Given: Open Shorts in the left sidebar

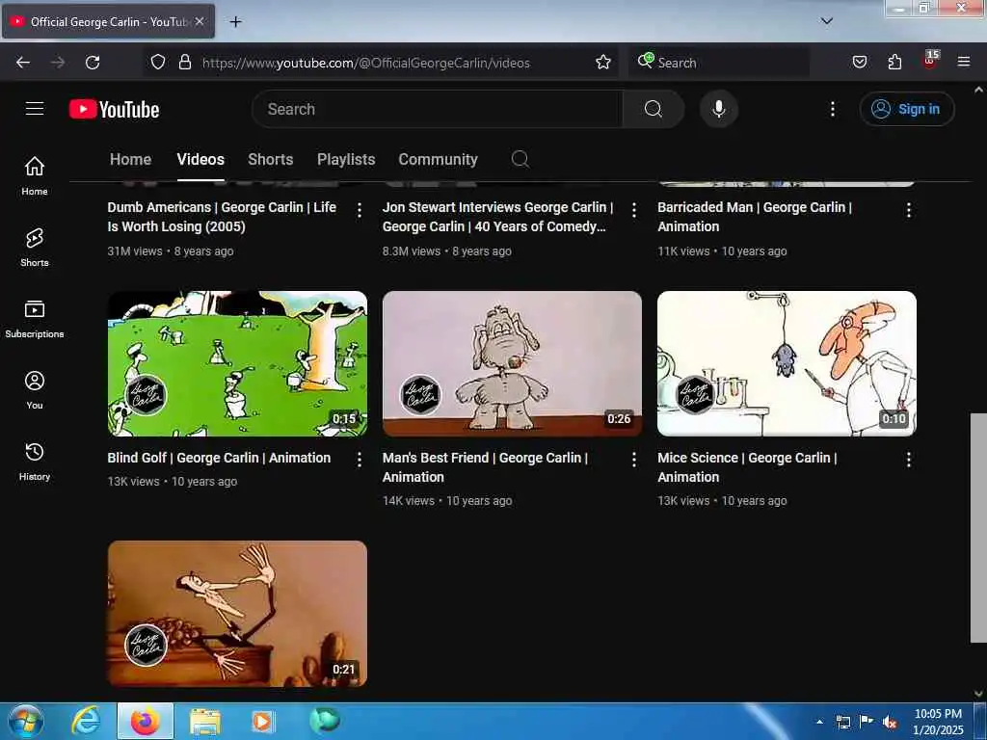Looking at the screenshot, I should tap(35, 247).
